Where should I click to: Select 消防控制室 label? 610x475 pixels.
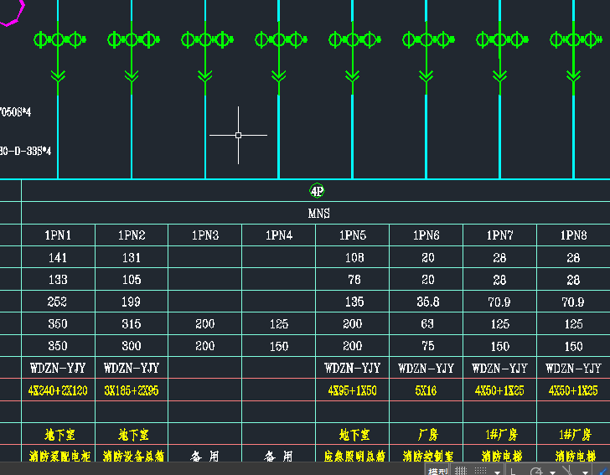pyautogui.click(x=428, y=456)
